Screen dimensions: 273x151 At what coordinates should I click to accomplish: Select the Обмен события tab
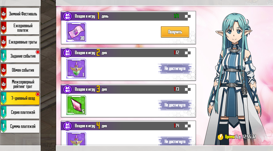tap(20, 70)
